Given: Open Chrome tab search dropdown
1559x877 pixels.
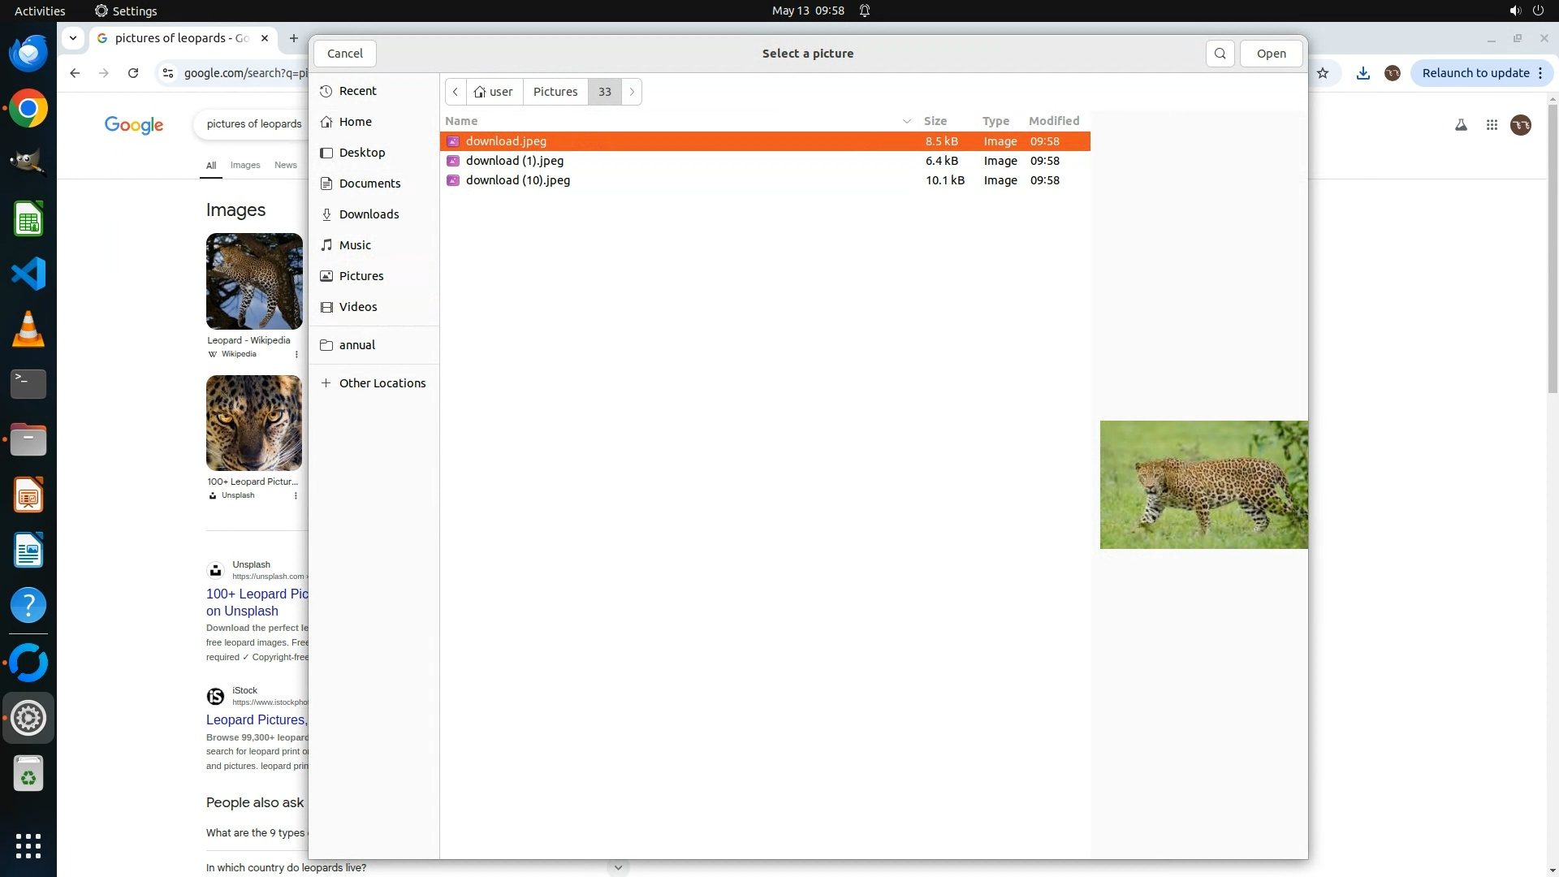Looking at the screenshot, I should click(73, 38).
